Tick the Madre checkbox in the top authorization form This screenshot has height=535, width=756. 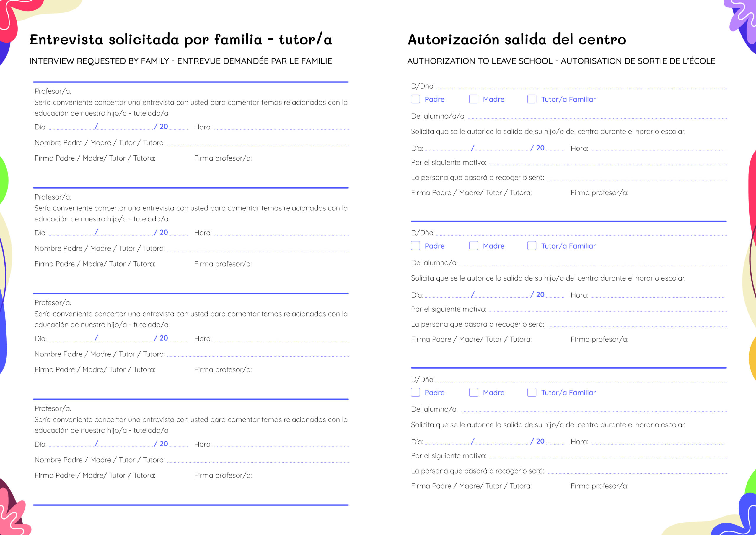473,99
